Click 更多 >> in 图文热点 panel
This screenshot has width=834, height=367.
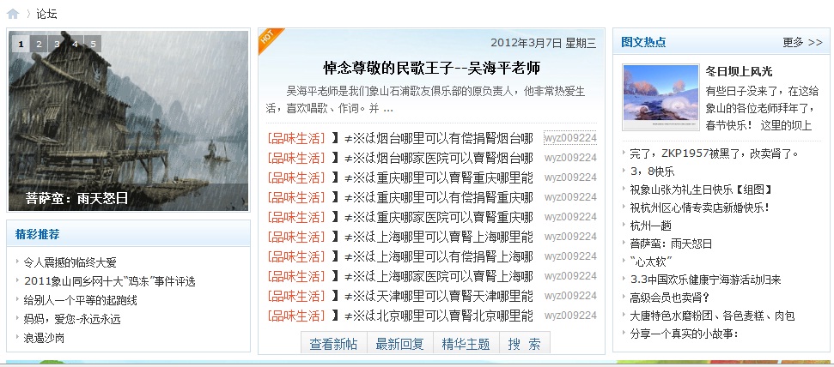(802, 42)
